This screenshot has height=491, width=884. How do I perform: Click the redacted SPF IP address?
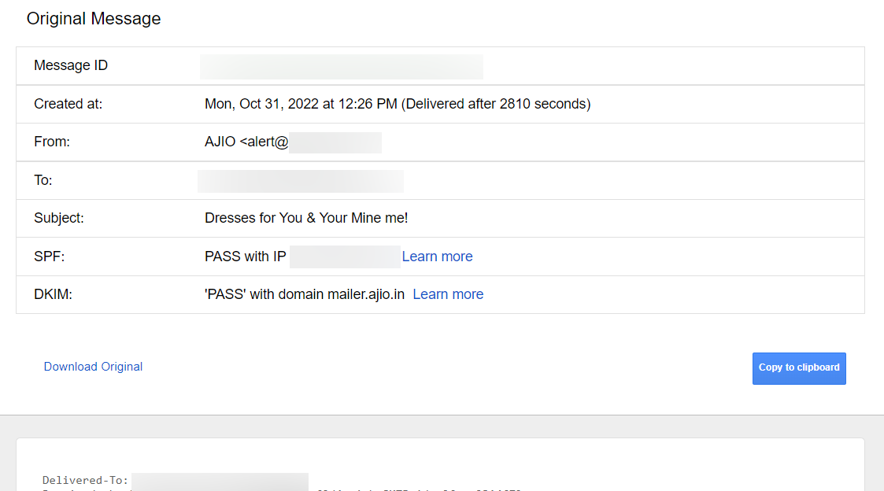click(x=345, y=257)
